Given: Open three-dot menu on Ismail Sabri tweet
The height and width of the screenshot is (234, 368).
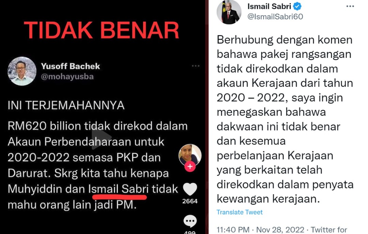Looking at the screenshot, I should point(350,6).
